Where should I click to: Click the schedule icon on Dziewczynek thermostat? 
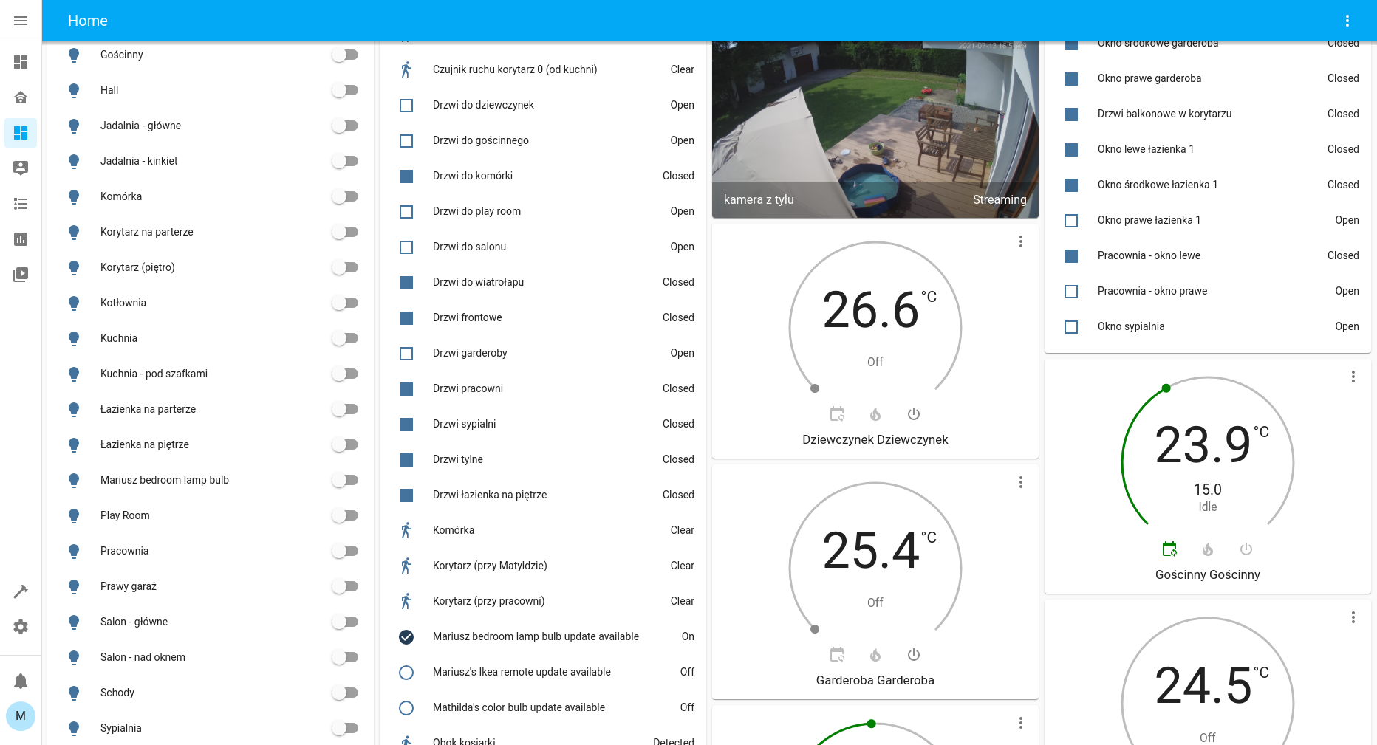pyautogui.click(x=837, y=413)
